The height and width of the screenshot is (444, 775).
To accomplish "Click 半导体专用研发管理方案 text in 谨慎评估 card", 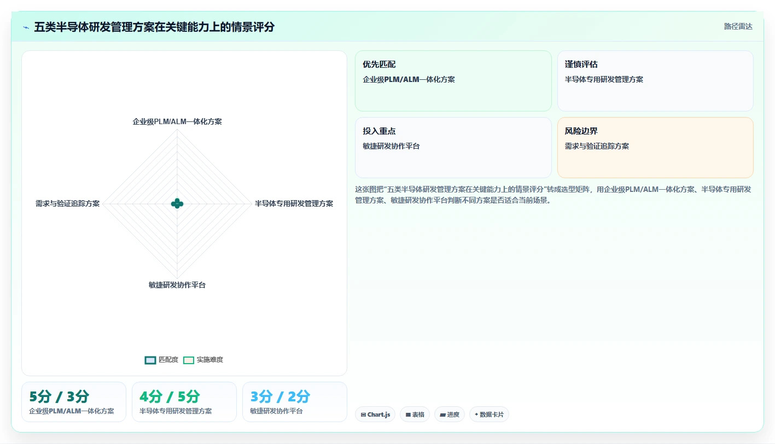I will click(x=604, y=79).
